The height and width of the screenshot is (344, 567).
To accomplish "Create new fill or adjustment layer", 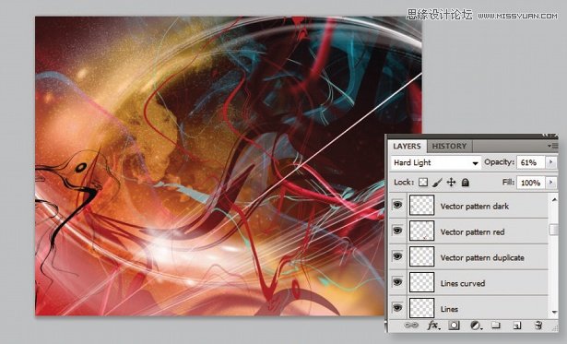I will 476,326.
